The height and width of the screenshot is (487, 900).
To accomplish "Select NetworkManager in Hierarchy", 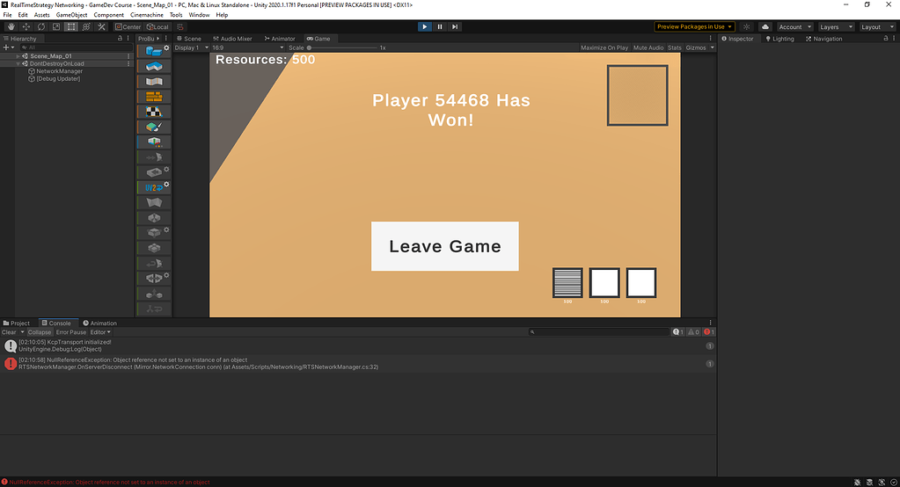I will [59, 71].
